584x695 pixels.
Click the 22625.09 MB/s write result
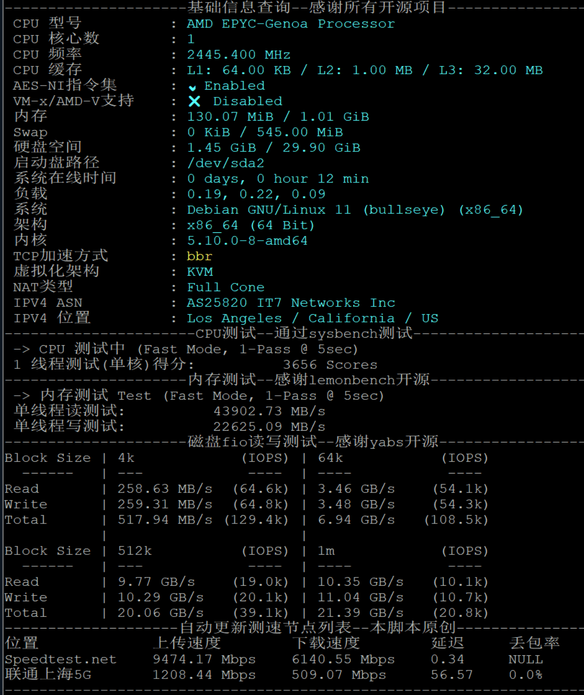[270, 427]
